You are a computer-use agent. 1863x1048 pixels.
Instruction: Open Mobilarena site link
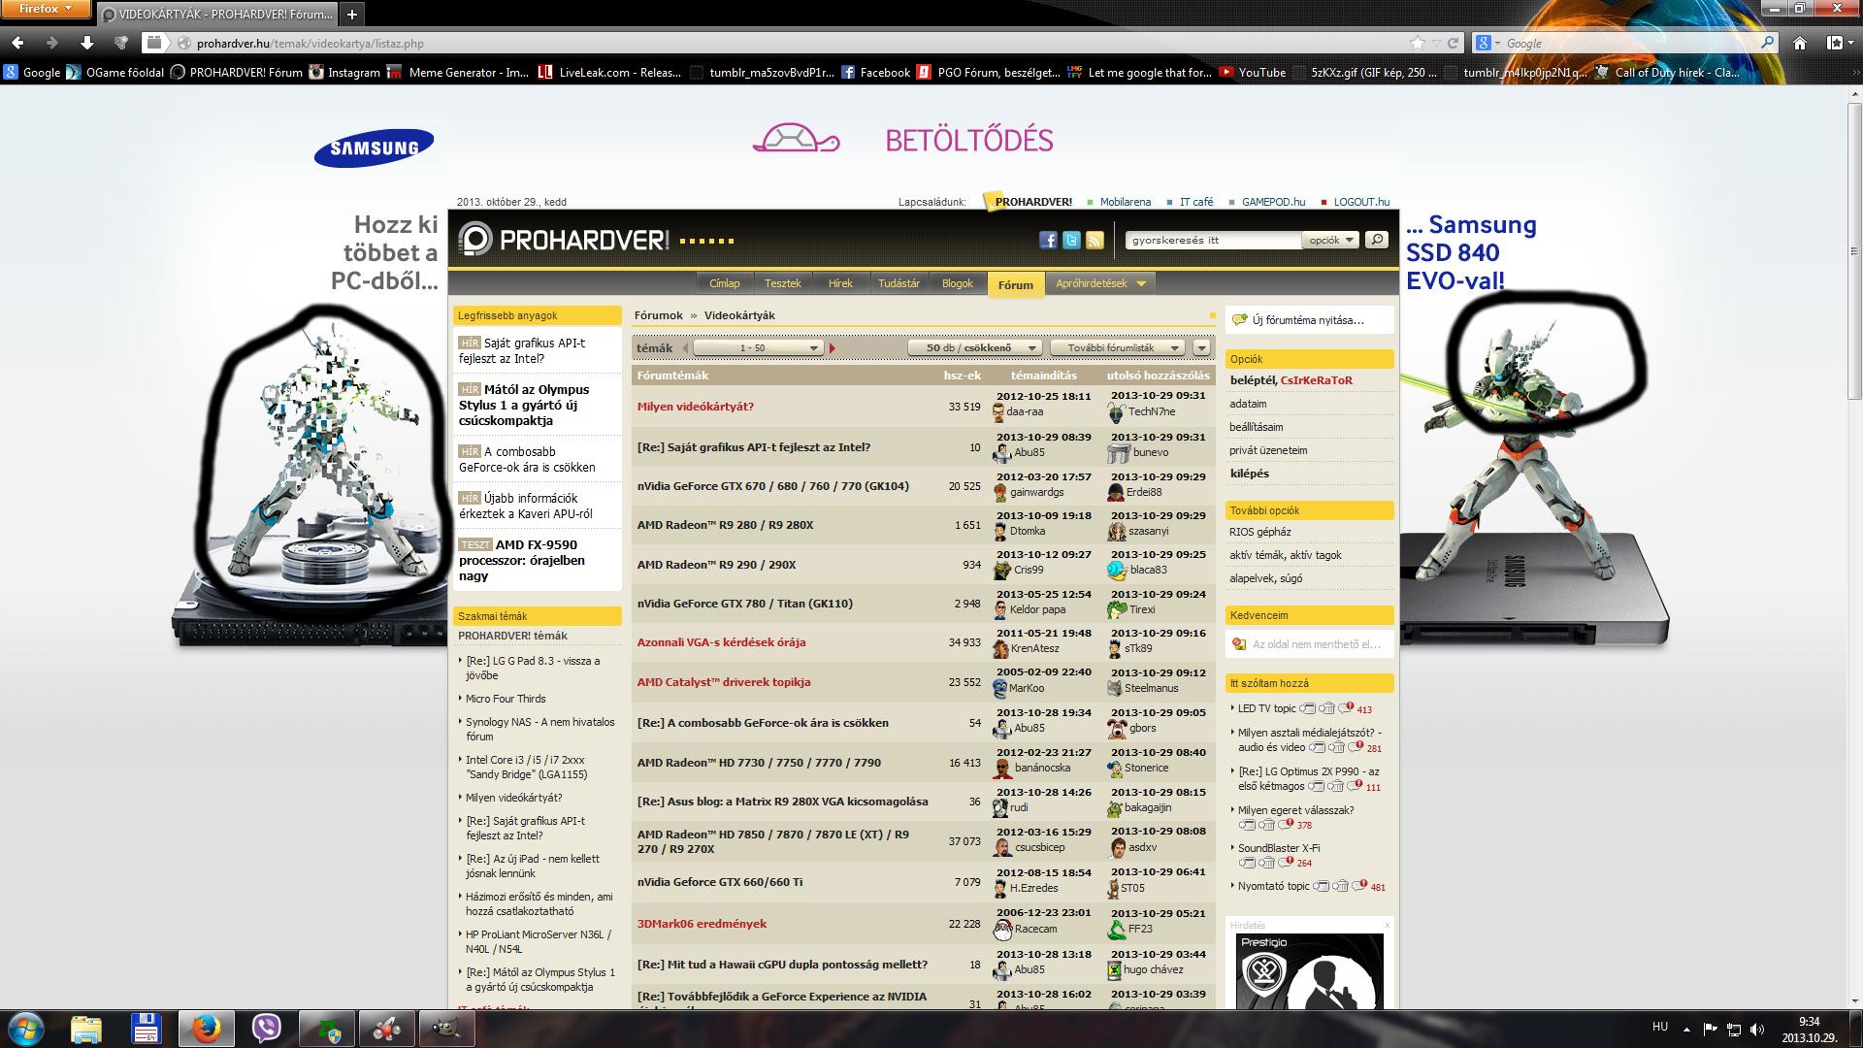(1126, 202)
